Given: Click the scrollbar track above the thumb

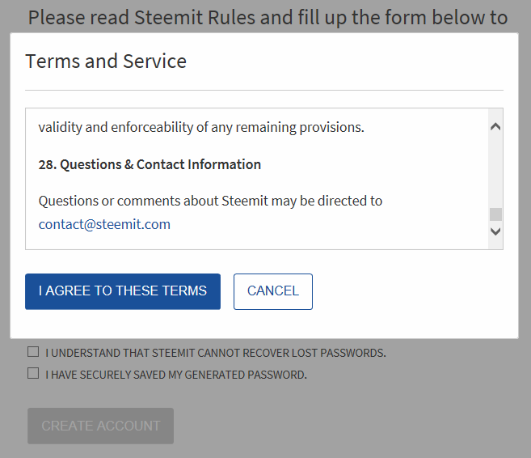Looking at the screenshot, I should coord(495,170).
